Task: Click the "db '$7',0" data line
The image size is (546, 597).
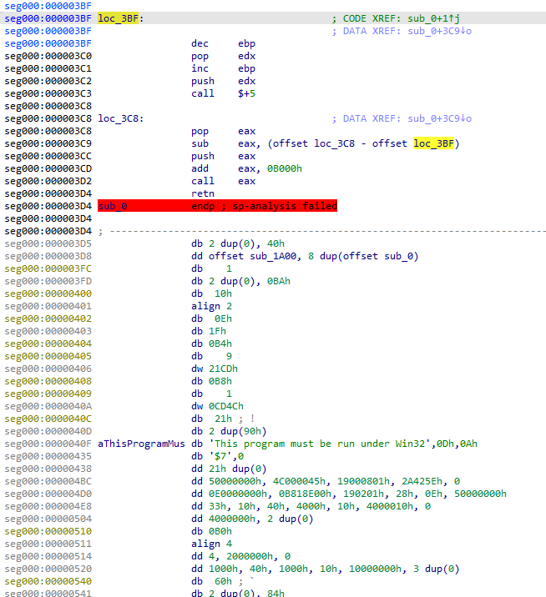Action: click(x=217, y=456)
